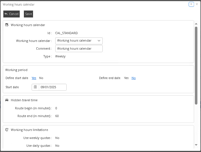This screenshot has height=152, width=201.
Task: Expand the Working hours calendar dropdown
Action: coord(99,41)
